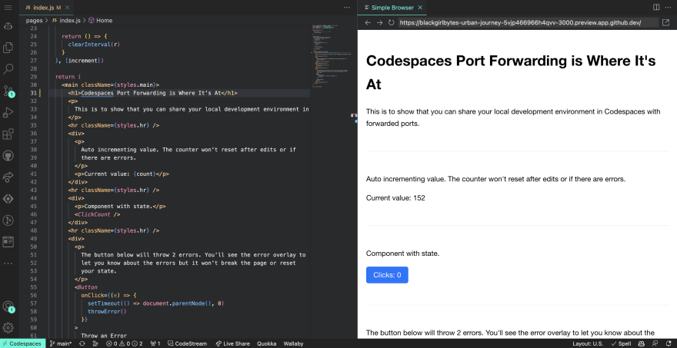The image size is (677, 348).
Task: Open the Explorer view in activity bar
Action: point(8,48)
